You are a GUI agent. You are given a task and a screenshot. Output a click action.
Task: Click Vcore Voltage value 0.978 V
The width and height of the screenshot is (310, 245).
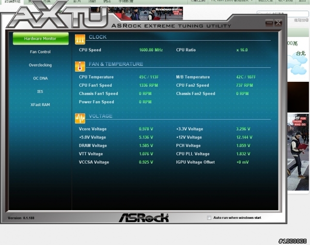point(146,129)
